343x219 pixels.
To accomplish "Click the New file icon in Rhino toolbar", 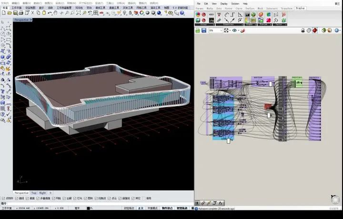I will click(x=4, y=13).
